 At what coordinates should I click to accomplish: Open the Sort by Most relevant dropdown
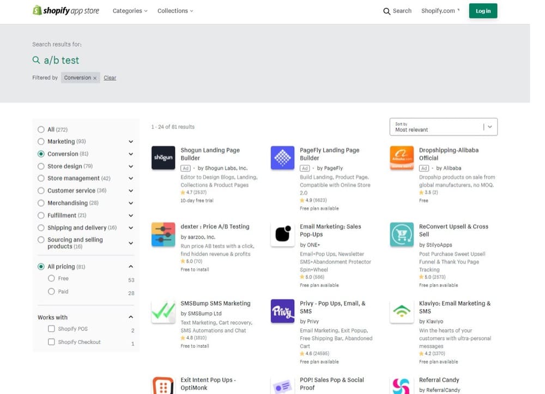[443, 127]
